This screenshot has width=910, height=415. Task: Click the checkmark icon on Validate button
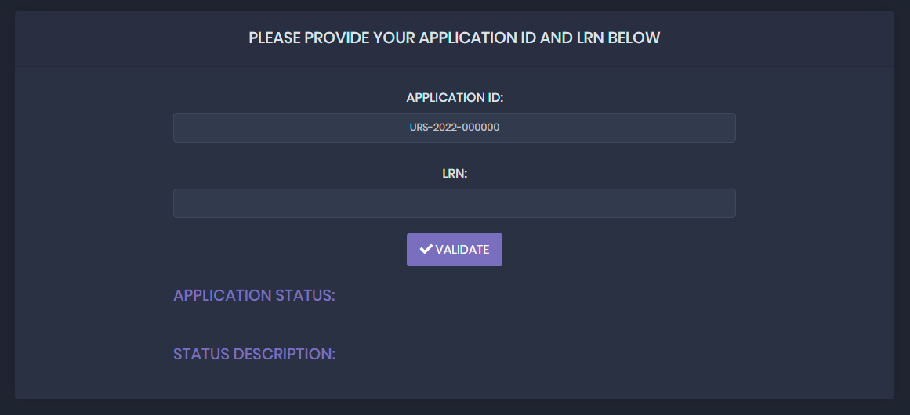click(426, 249)
